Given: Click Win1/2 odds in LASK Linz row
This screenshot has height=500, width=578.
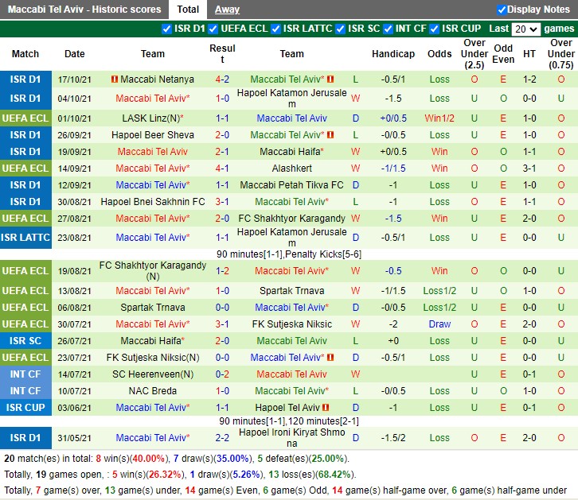Looking at the screenshot, I should (x=439, y=118).
